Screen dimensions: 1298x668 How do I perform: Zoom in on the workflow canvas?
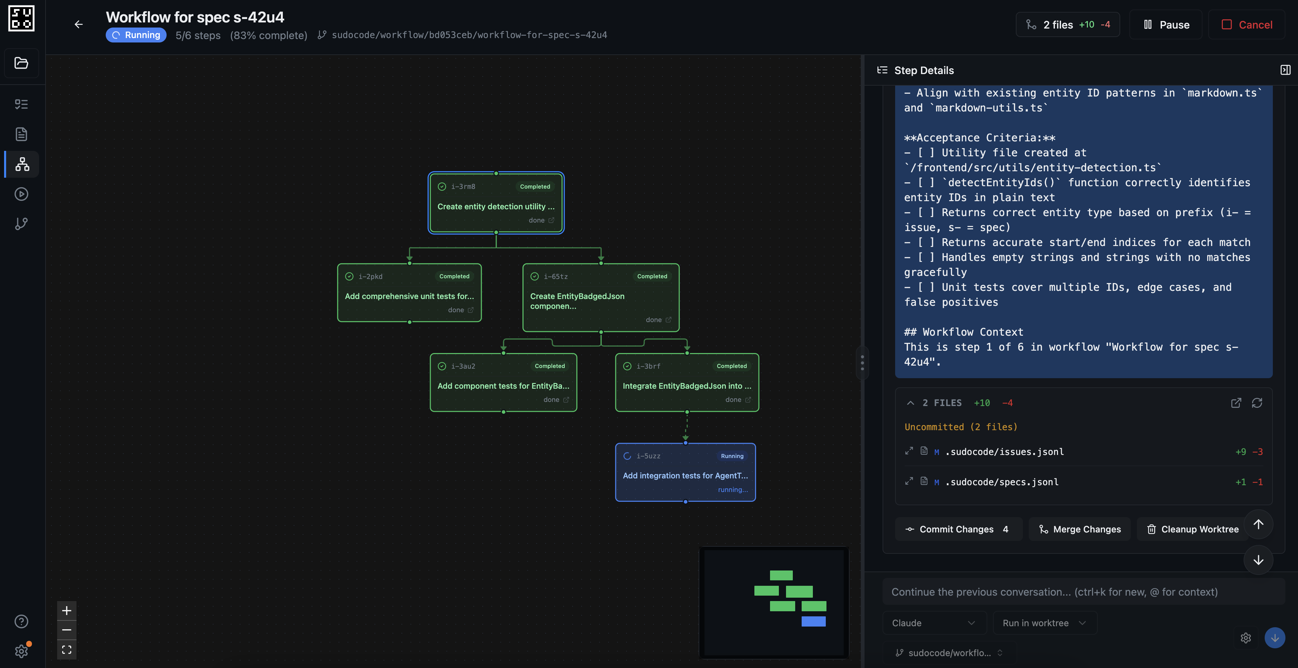(x=67, y=610)
